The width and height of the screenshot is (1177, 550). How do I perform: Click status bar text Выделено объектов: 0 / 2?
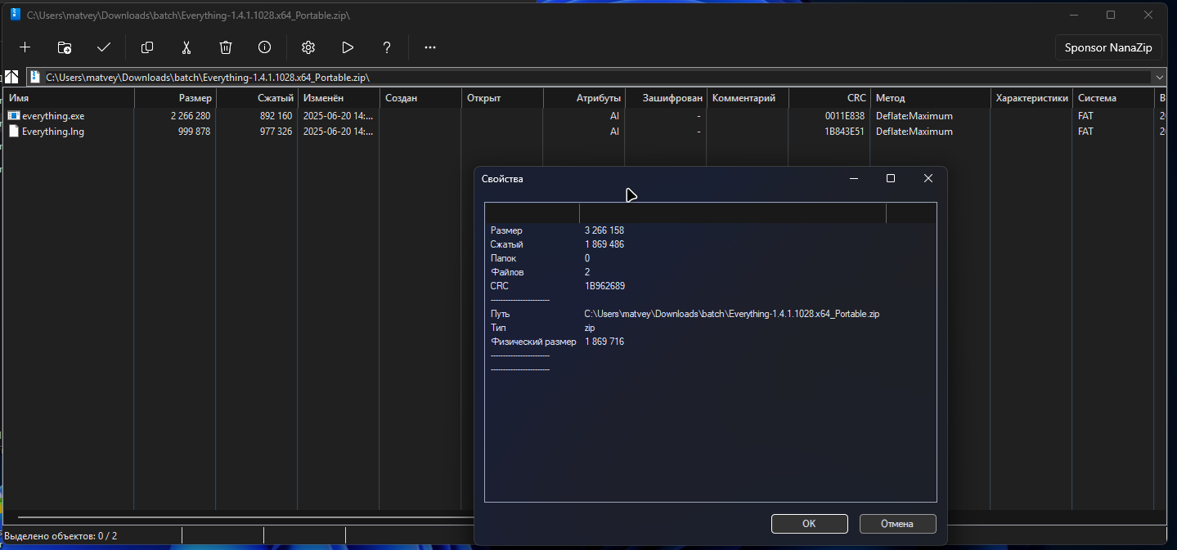pos(61,536)
